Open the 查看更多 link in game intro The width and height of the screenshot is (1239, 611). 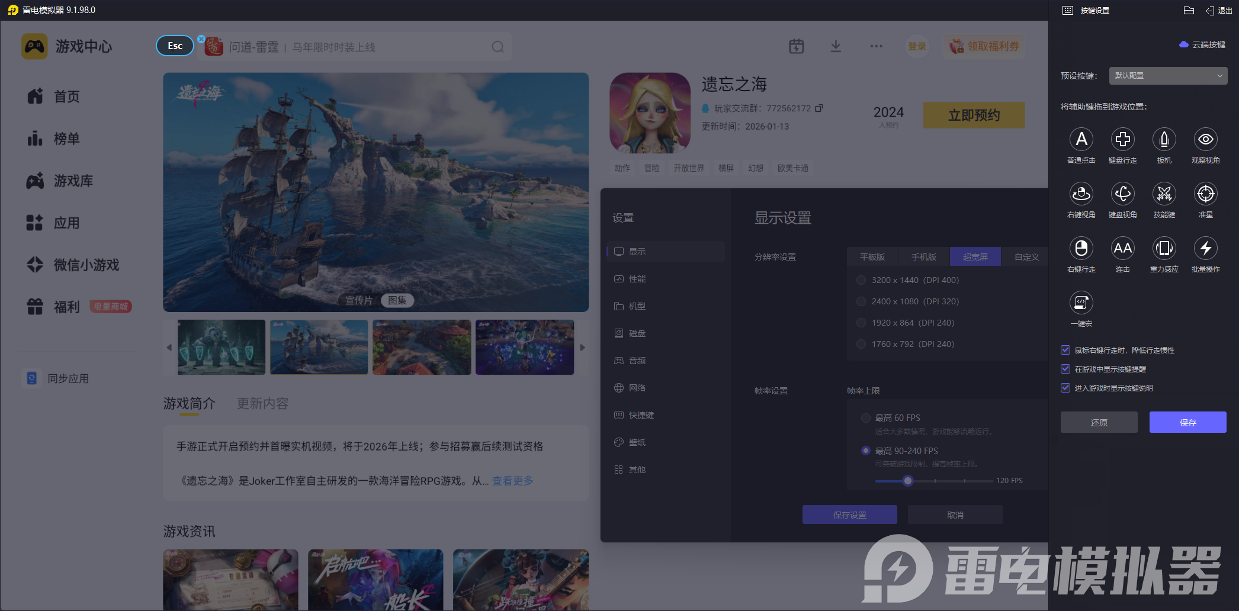coord(513,481)
